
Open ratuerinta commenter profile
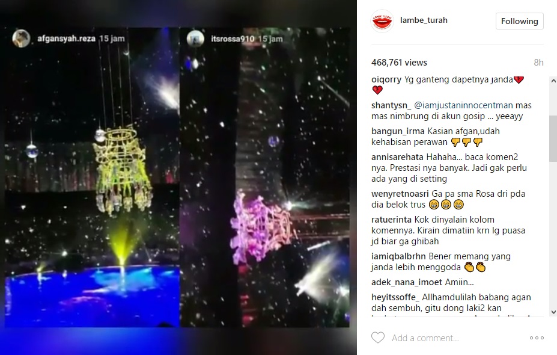pos(391,220)
